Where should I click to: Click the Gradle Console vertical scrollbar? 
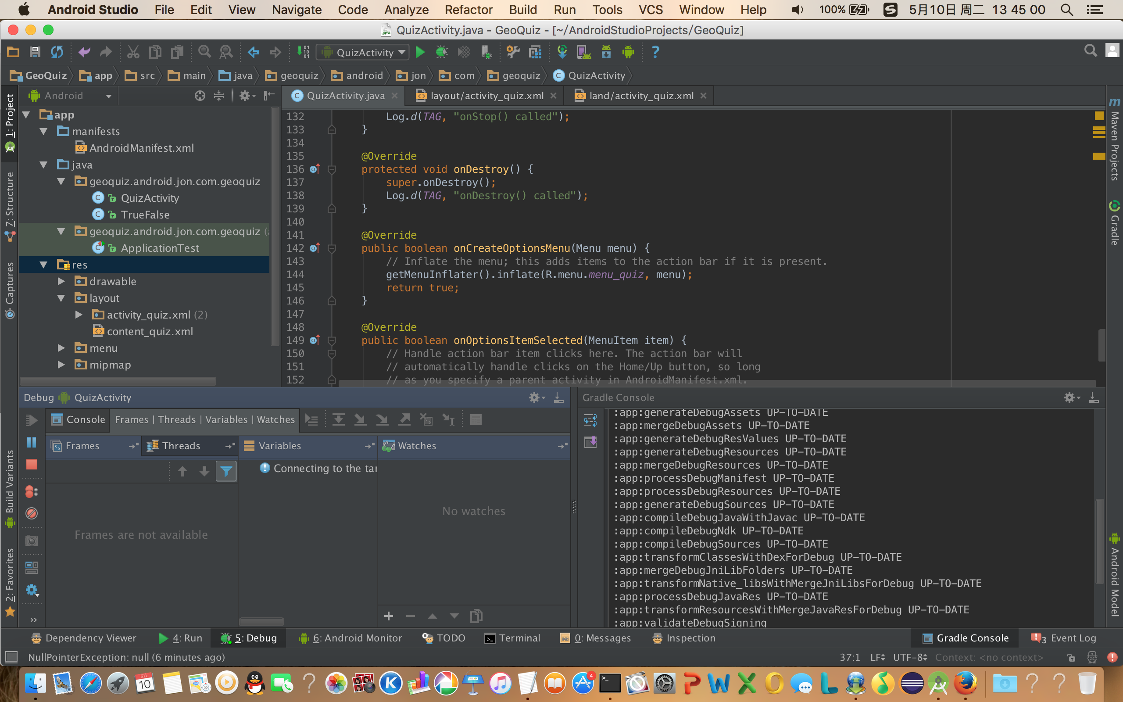pos(1099,541)
